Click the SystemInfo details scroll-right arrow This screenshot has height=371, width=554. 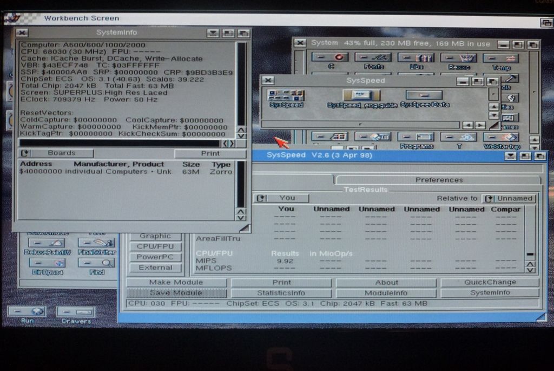click(232, 144)
